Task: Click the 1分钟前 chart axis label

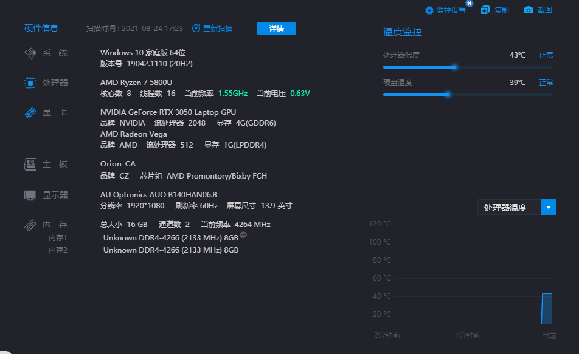Action: pyautogui.click(x=468, y=335)
